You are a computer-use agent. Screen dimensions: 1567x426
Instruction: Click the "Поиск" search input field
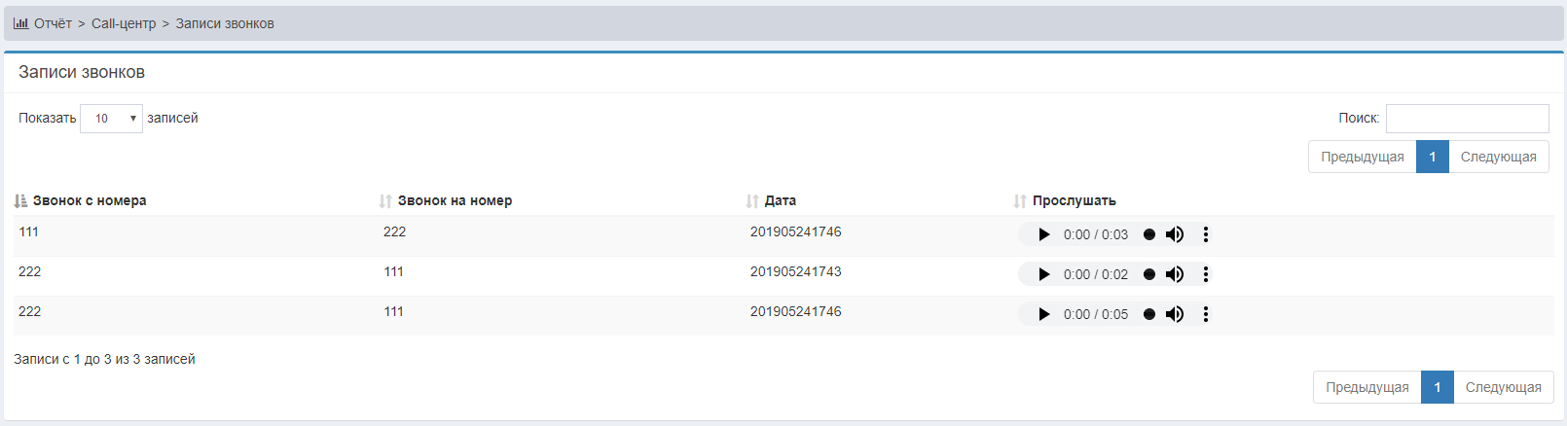coord(1467,119)
